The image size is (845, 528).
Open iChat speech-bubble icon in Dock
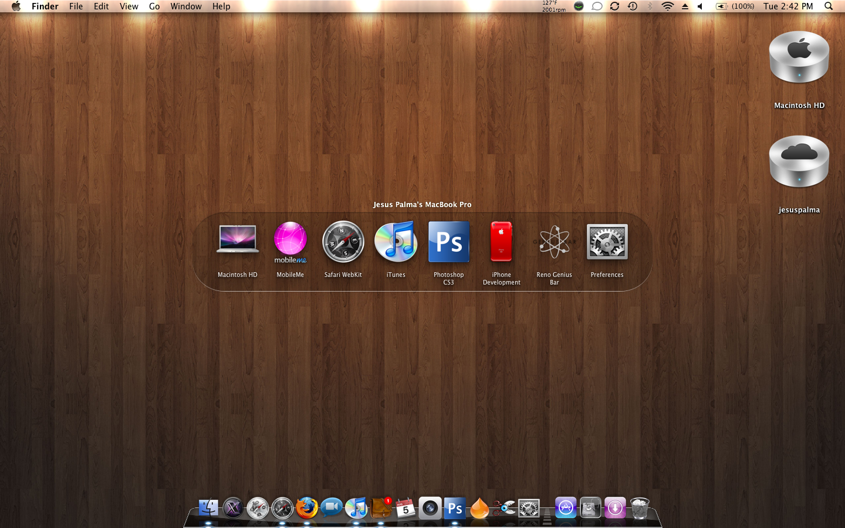pyautogui.click(x=332, y=508)
